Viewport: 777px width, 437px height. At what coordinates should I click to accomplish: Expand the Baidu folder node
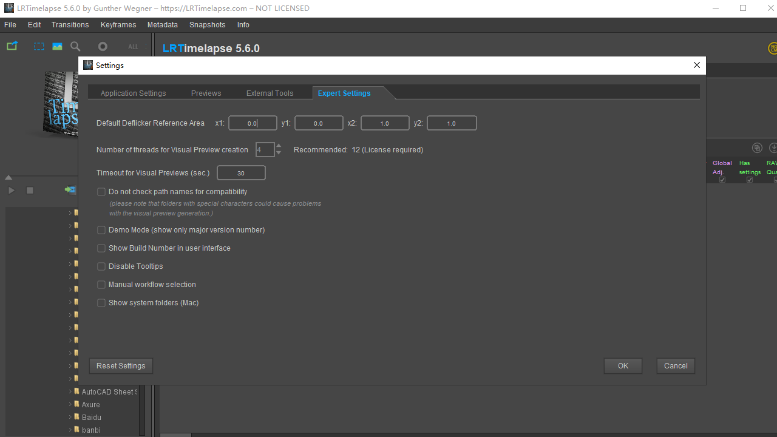point(70,418)
